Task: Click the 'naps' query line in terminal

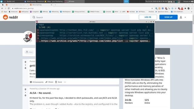Action: tap(41, 25)
